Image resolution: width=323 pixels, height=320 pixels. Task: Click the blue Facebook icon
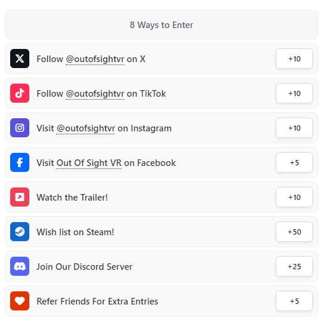(x=20, y=162)
